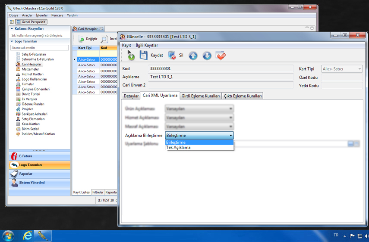The width and height of the screenshot is (369, 242).
Task: Switch to the Detaylar tab
Action: [131, 96]
